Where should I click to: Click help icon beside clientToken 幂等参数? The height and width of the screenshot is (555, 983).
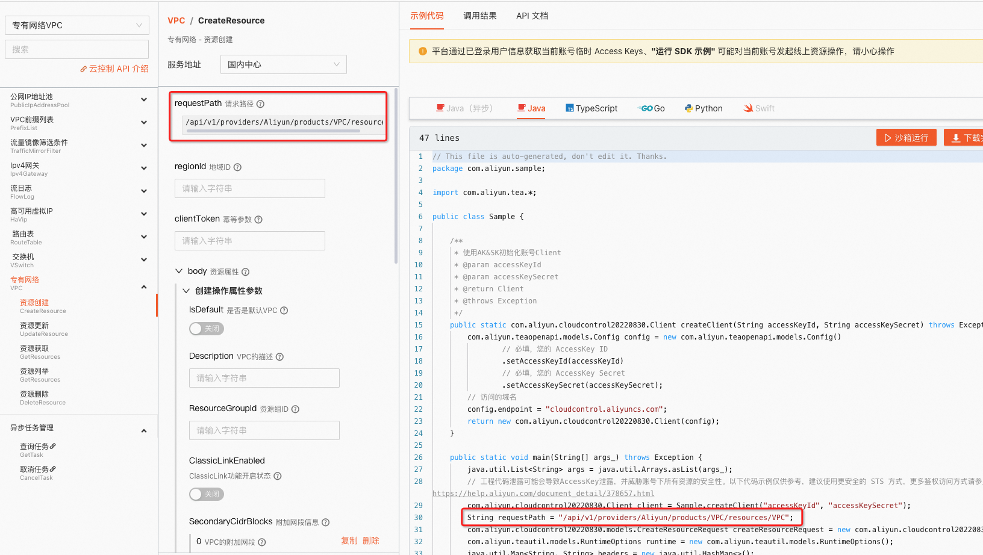click(x=258, y=220)
